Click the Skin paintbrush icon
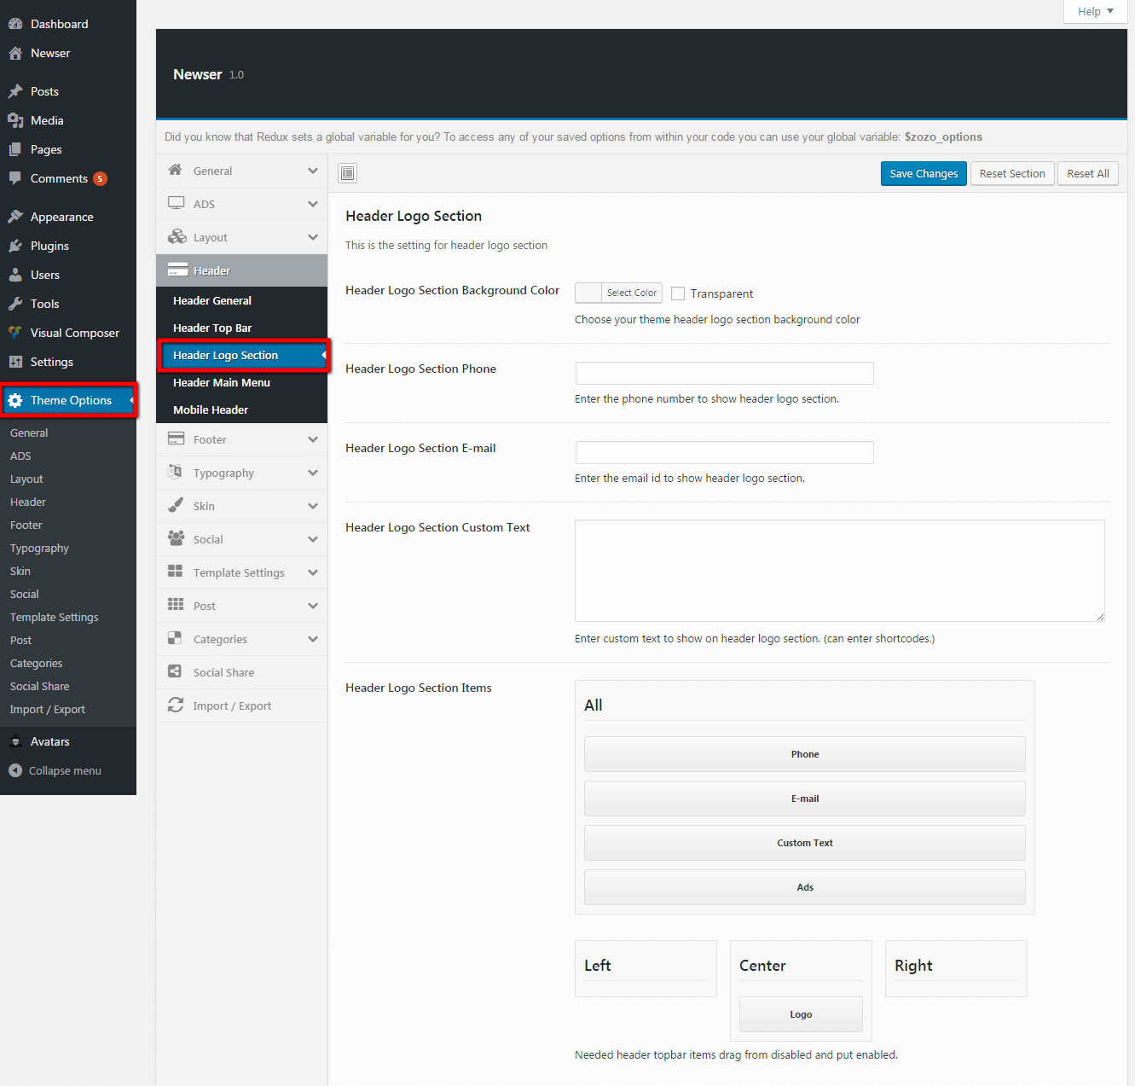Screen dimensions: 1135x1086 pyautogui.click(x=176, y=506)
